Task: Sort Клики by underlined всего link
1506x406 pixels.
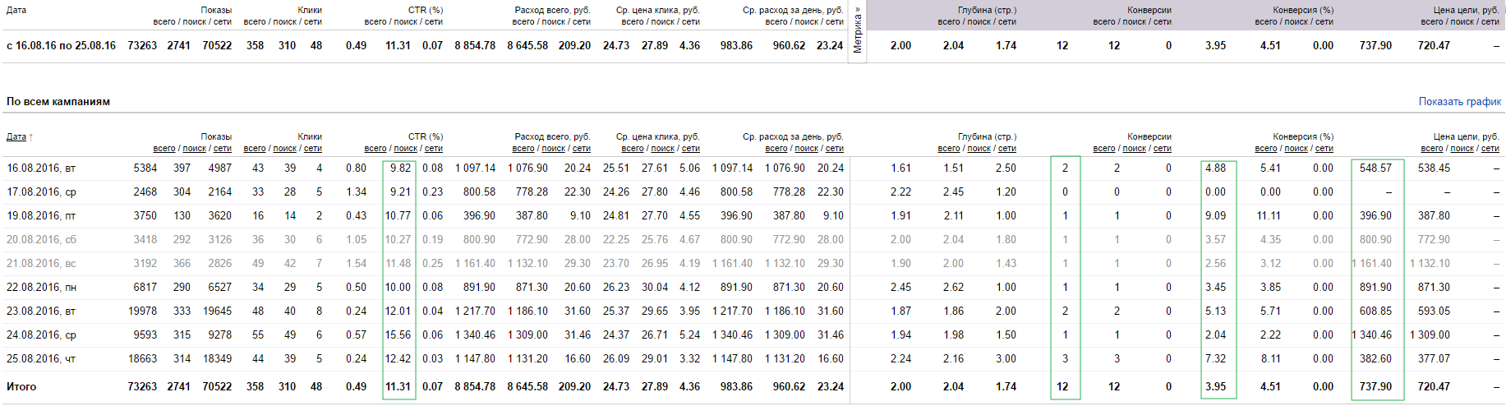Action: (255, 149)
